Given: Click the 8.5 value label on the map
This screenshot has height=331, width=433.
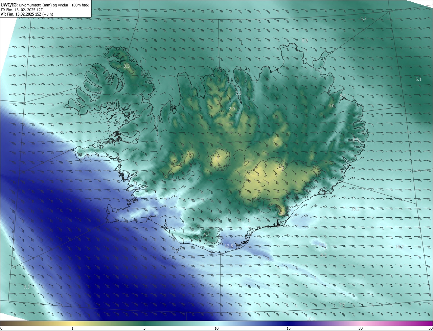Looking at the screenshot, I should pyautogui.click(x=356, y=140).
